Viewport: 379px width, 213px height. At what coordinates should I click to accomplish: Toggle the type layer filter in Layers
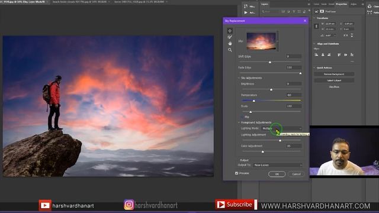(294, 11)
